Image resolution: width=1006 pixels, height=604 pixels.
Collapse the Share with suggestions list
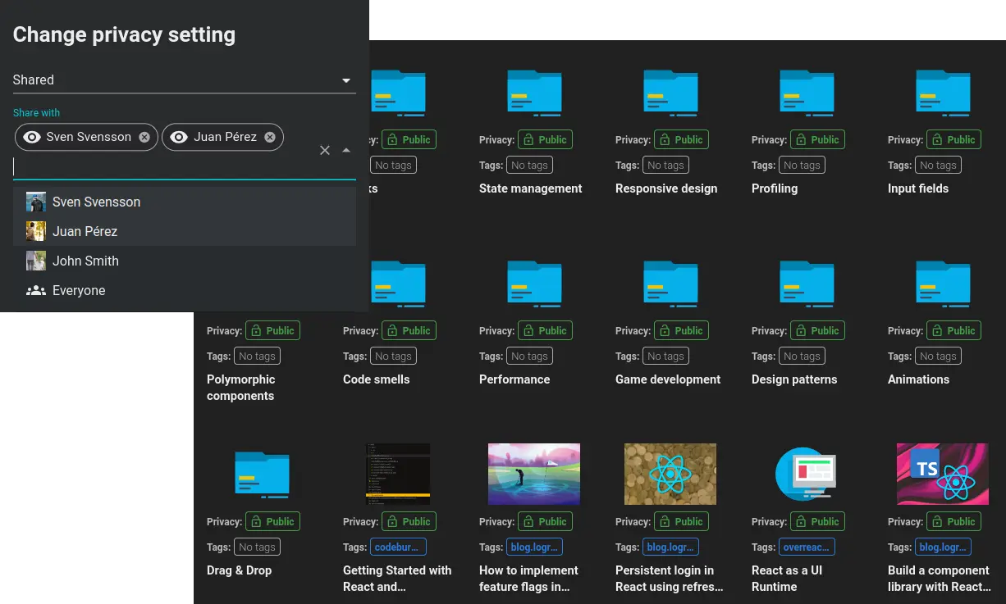pyautogui.click(x=346, y=150)
